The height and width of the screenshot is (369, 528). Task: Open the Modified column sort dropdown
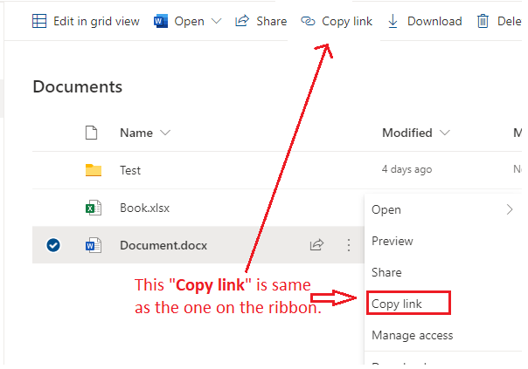444,133
